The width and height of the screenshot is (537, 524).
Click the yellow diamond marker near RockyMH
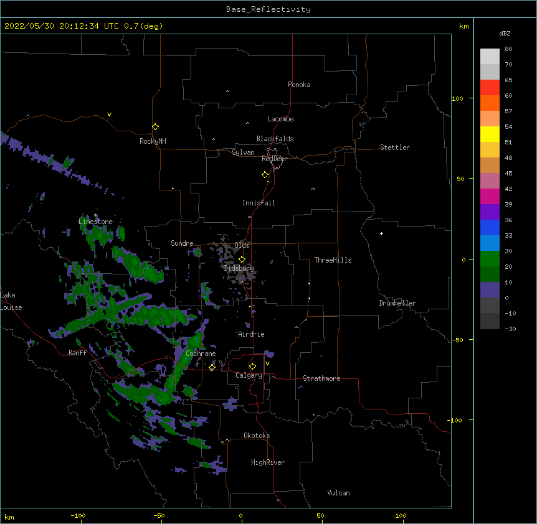click(156, 127)
